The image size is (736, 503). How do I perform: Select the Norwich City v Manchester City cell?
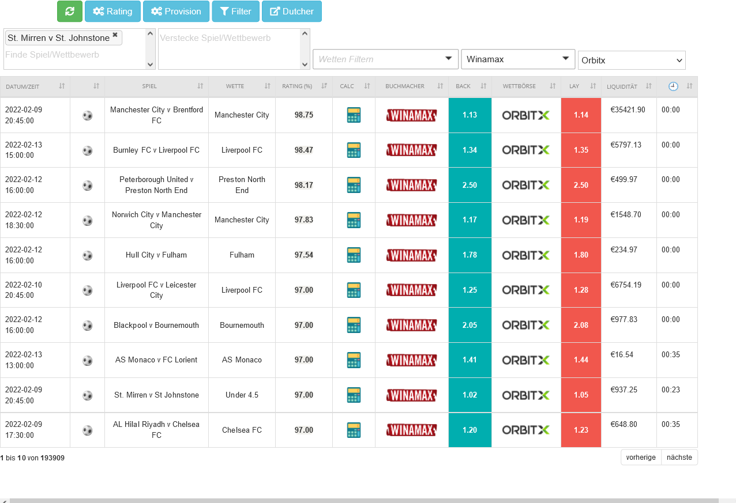click(156, 220)
